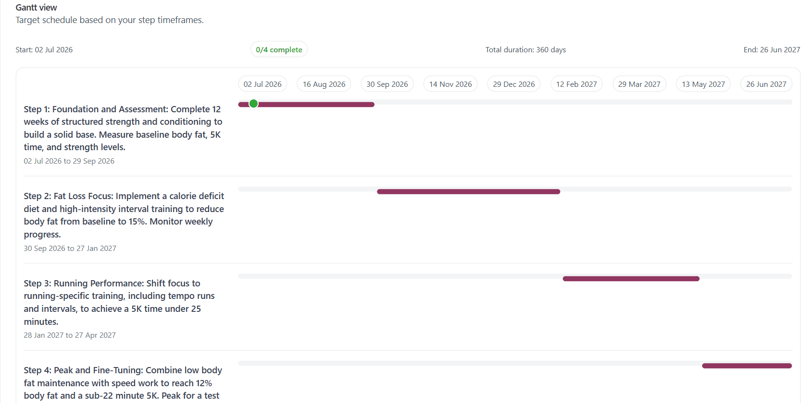Click the 02 Jul 2026 to 29 Sep 2026 range
Image resolution: width=811 pixels, height=403 pixels.
(69, 161)
